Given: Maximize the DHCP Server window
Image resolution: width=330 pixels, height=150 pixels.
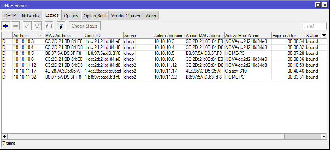Looking at the screenshot, I should tap(318, 5).
